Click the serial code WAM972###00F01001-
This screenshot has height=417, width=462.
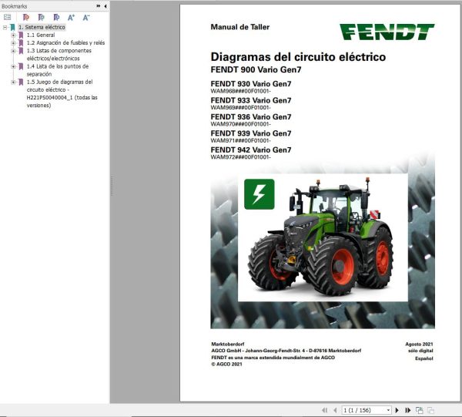coord(241,157)
